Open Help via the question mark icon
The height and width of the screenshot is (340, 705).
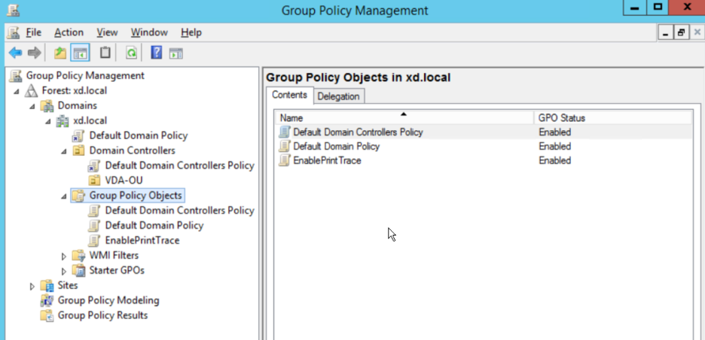click(x=157, y=53)
